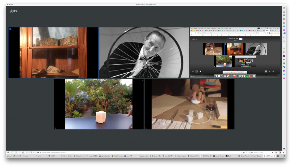Image resolution: width=292 pixels, height=167 pixels.
Task: Open the closed tabs trash at tab bar end
Action: point(284,156)
